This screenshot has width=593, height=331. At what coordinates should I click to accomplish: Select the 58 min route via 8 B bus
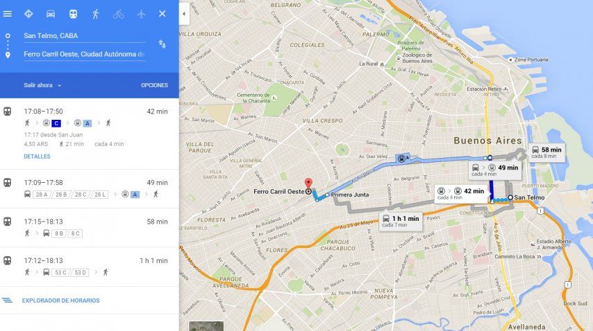(90, 228)
